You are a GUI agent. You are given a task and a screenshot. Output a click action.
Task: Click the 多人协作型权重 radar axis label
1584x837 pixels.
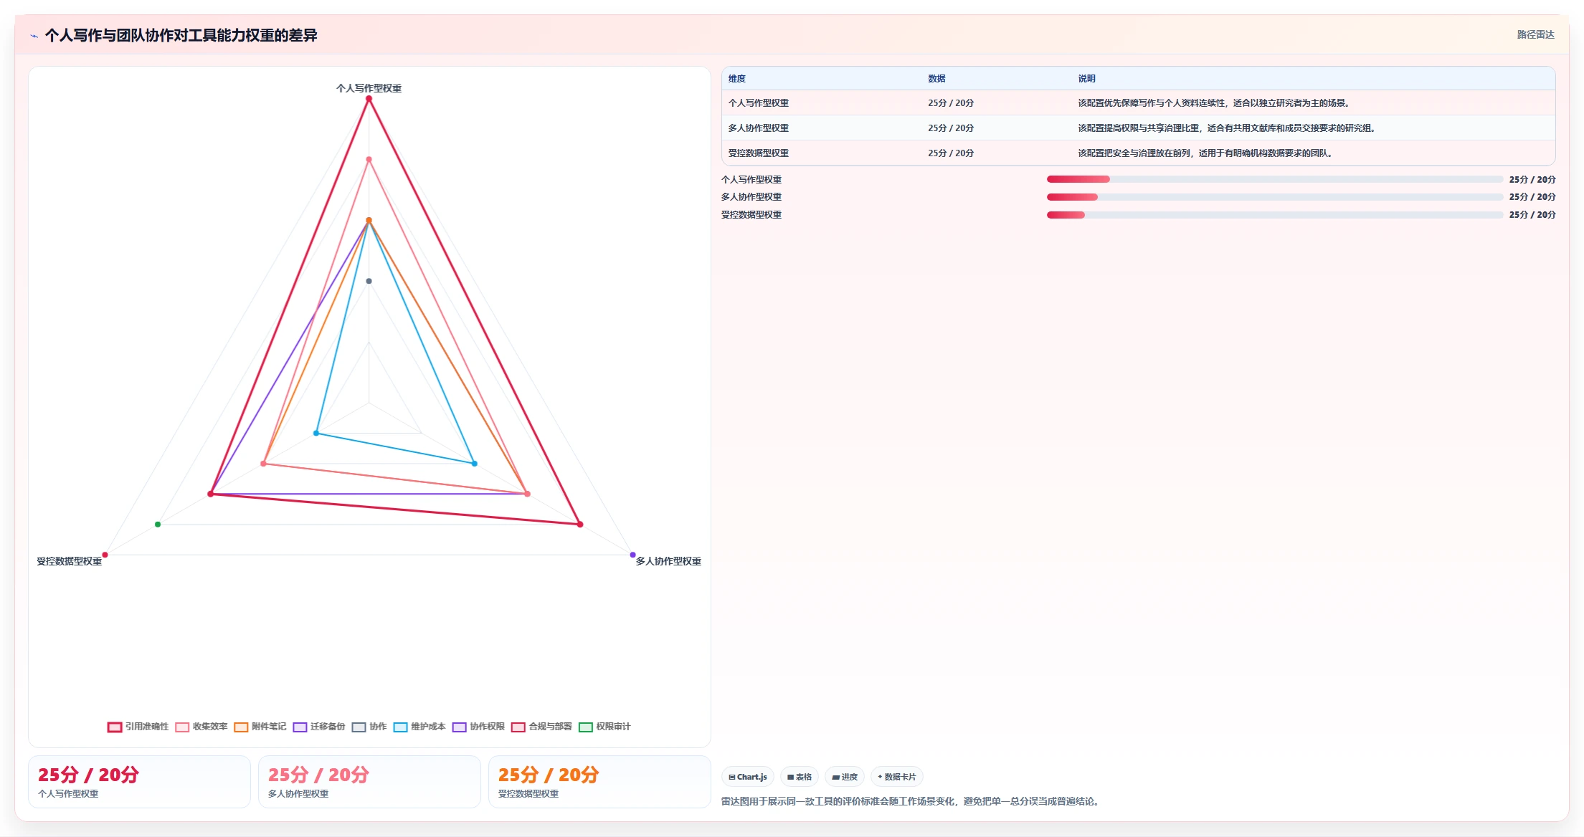[x=668, y=561]
